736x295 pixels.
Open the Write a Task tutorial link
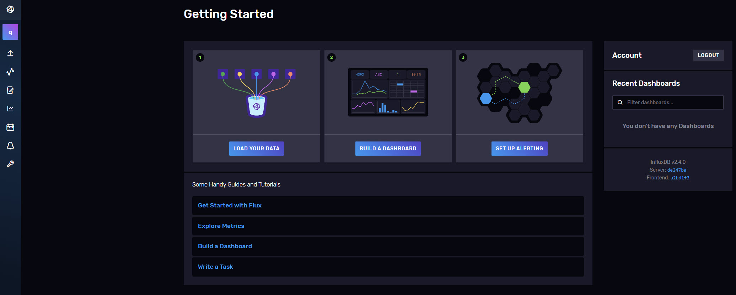pyautogui.click(x=215, y=267)
